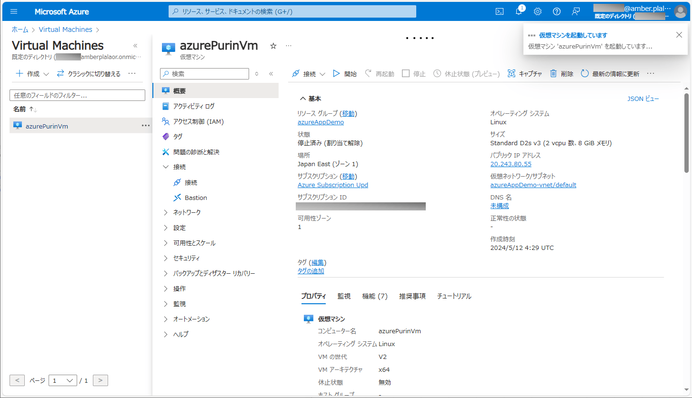Switch to the 機能 (7) tab
Viewport: 692px width, 398px height.
click(375, 296)
